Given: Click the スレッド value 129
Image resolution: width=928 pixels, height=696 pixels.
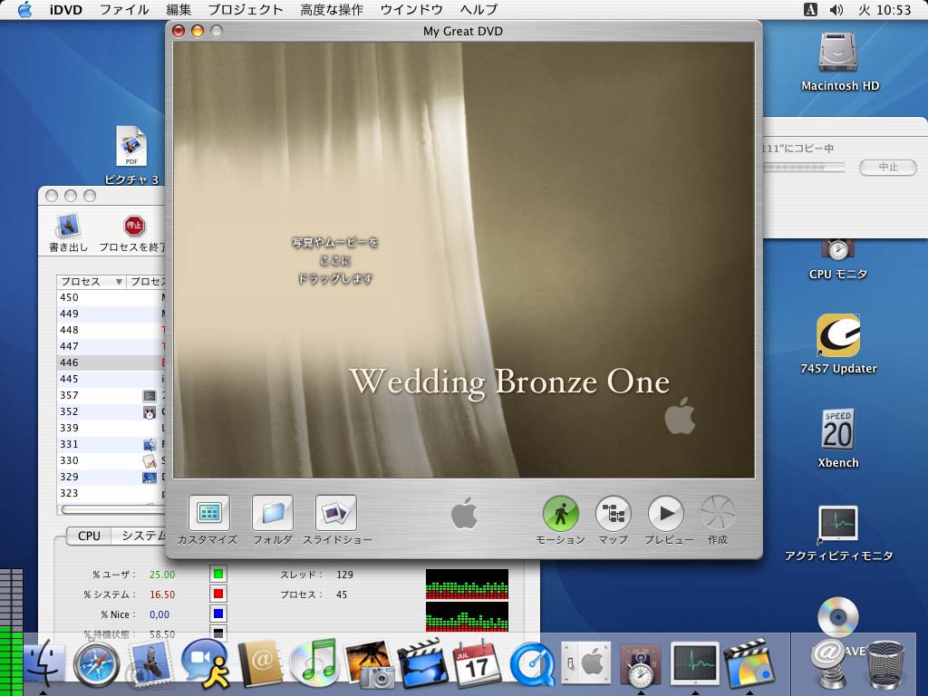Looking at the screenshot, I should 344,574.
